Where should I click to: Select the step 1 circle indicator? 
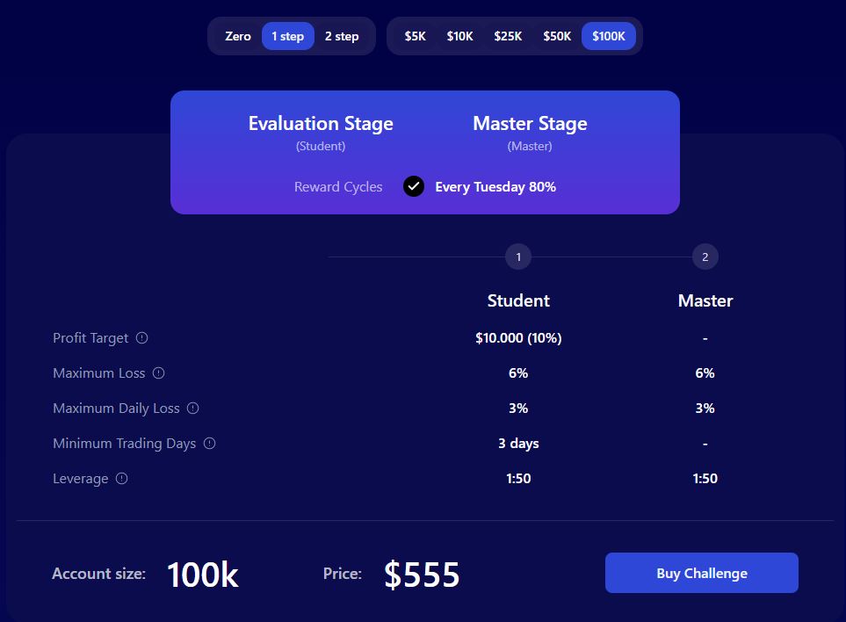[518, 257]
